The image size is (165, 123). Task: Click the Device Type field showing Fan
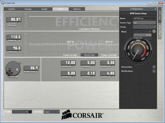pos(144,23)
